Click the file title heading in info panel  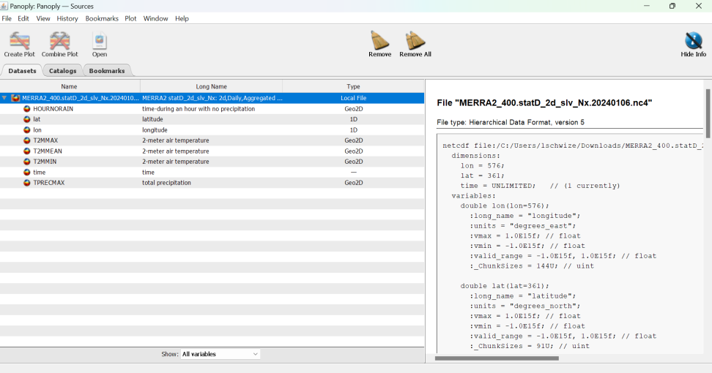point(544,103)
